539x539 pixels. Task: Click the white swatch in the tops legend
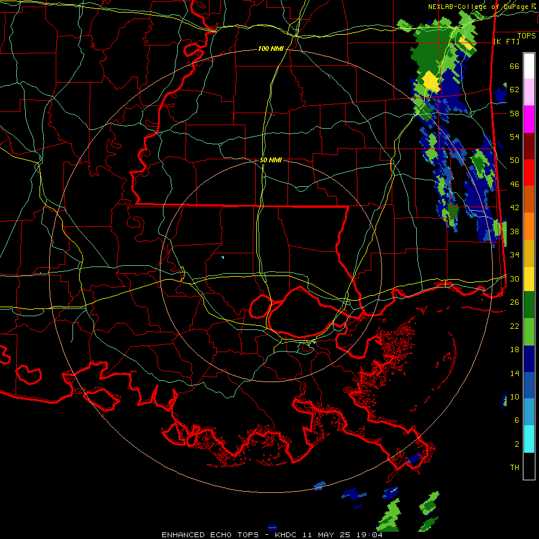[529, 66]
